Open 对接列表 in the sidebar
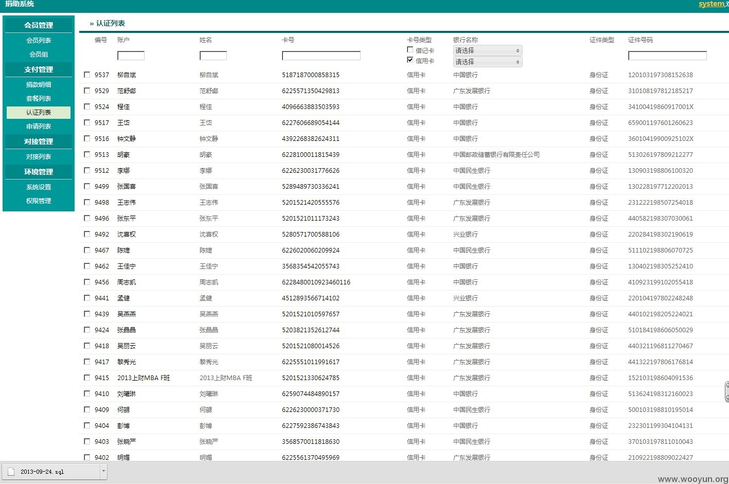 (x=39, y=156)
